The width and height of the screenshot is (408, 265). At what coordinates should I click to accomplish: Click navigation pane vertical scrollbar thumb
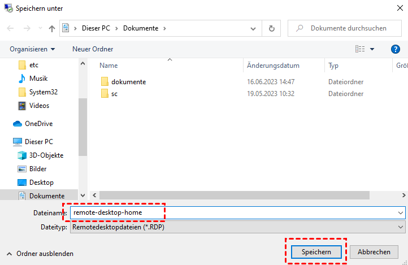click(x=83, y=127)
